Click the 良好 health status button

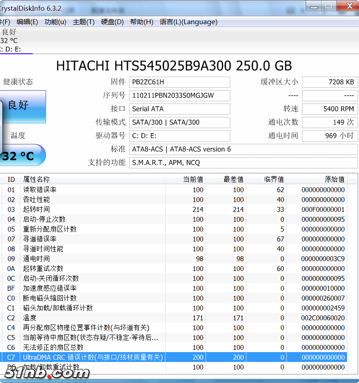pos(22,105)
